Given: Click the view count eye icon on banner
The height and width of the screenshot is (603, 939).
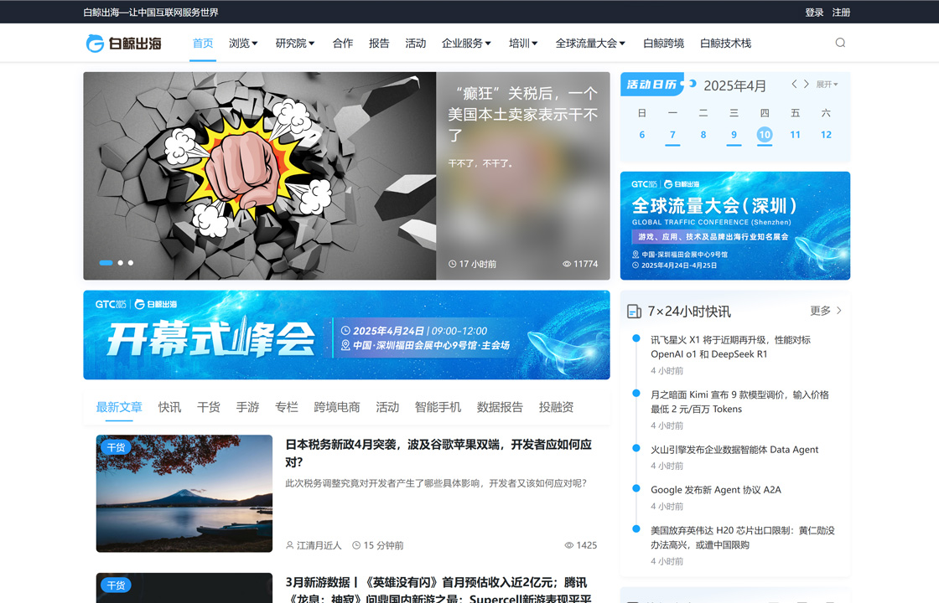Looking at the screenshot, I should pyautogui.click(x=567, y=264).
